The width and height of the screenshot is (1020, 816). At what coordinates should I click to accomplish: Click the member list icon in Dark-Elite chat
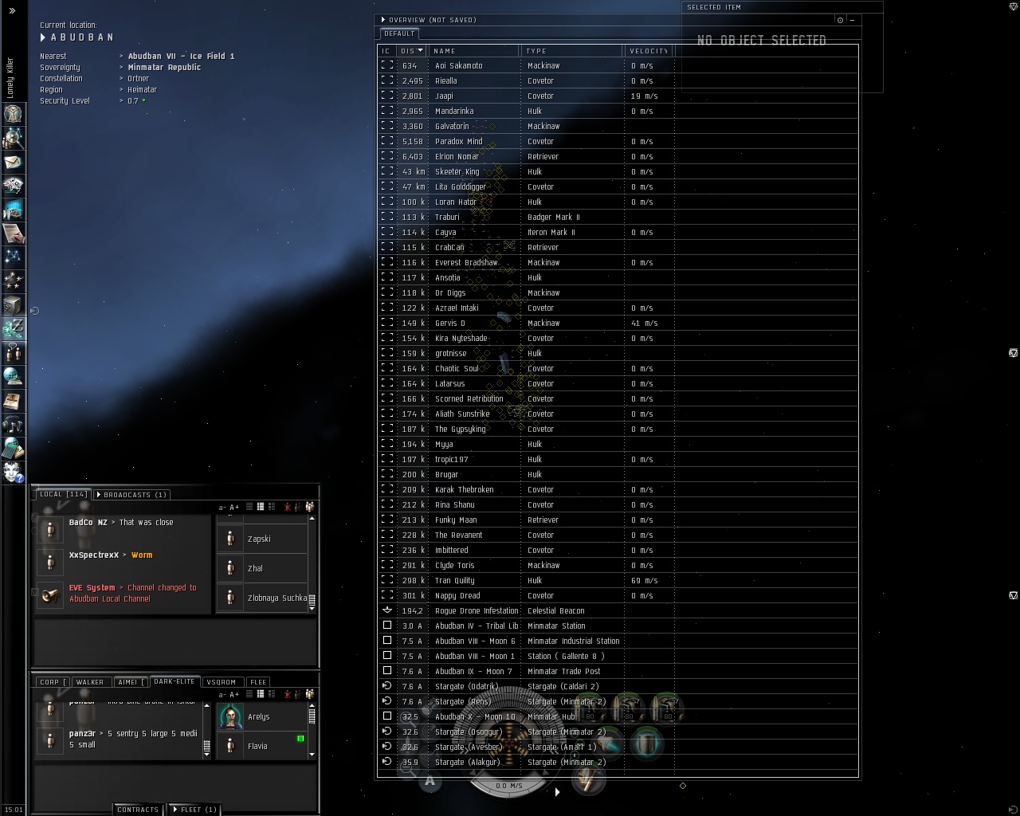(309, 694)
